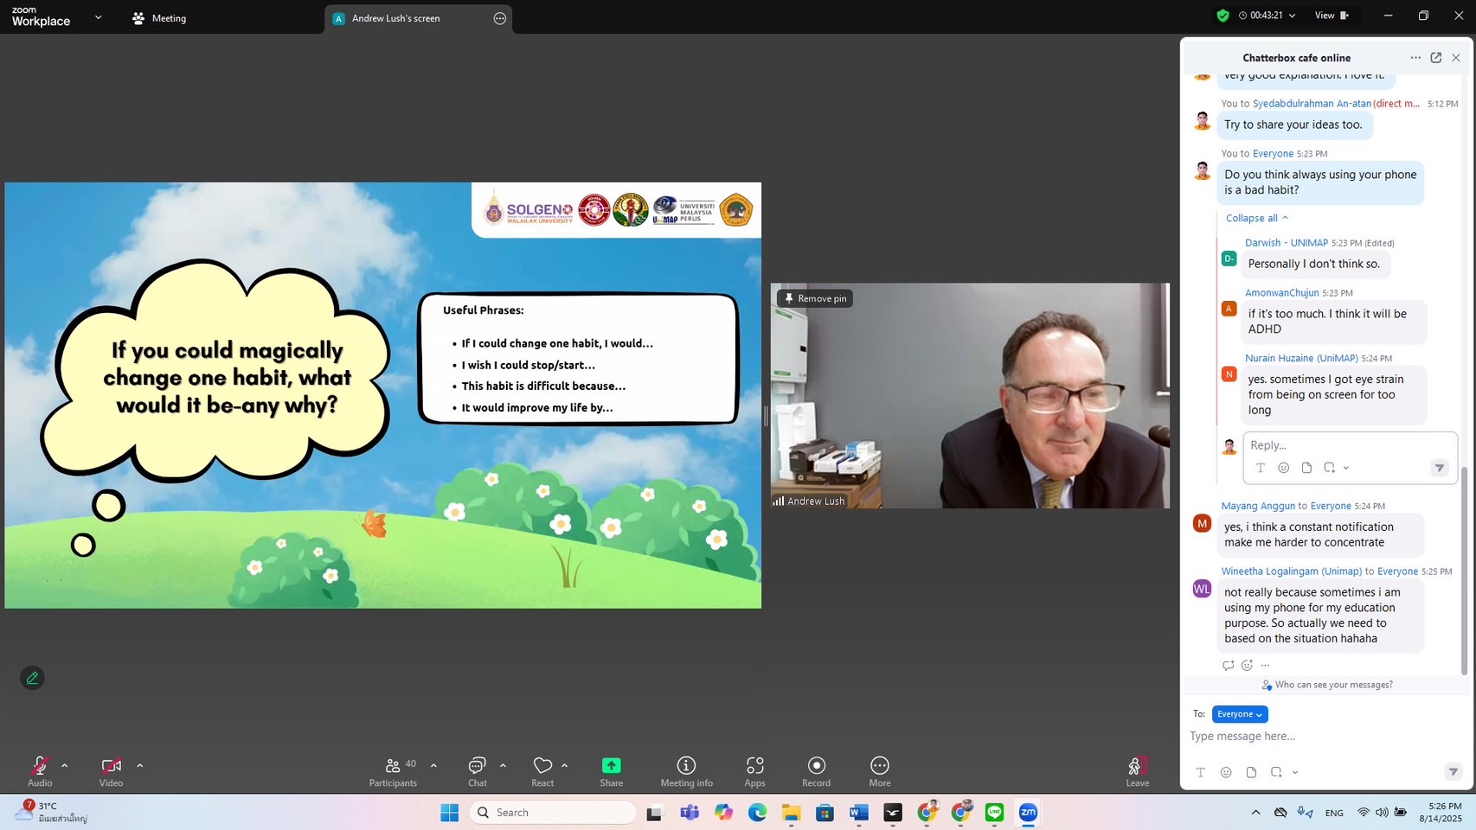Click the green Share screen icon
Screen dimensions: 1476x830
tap(611, 766)
